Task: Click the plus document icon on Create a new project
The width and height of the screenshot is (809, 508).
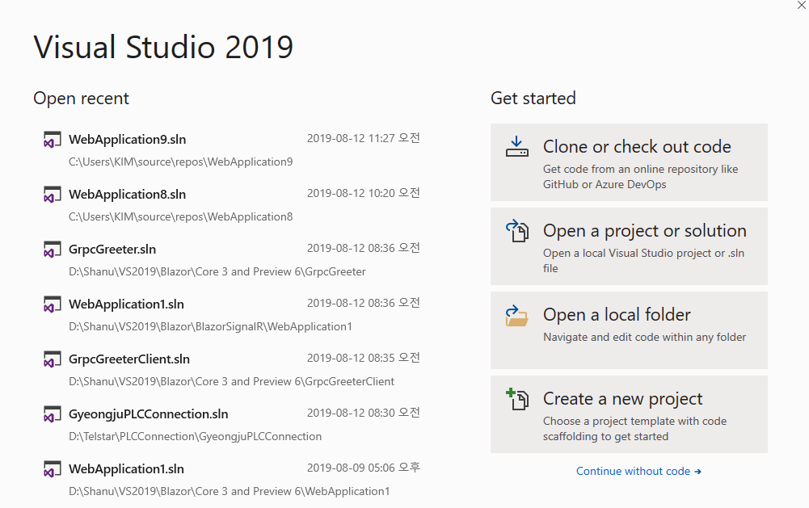Action: pos(517,399)
